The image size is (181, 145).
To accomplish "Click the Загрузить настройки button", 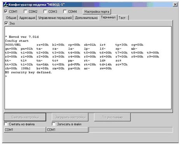I will [70, 117].
